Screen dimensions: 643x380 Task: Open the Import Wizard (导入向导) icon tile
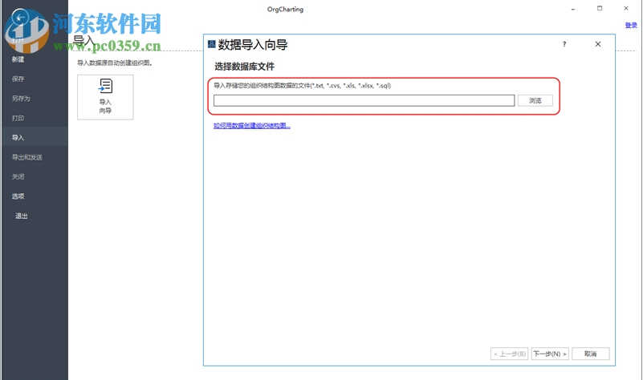click(x=105, y=97)
